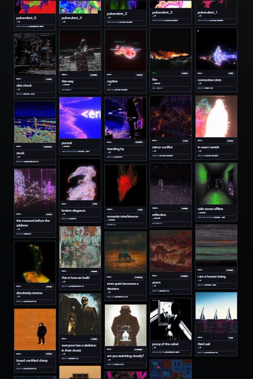Select the i am a human being title
Image resolution: width=253 pixels, height=379 pixels.
(x=211, y=276)
